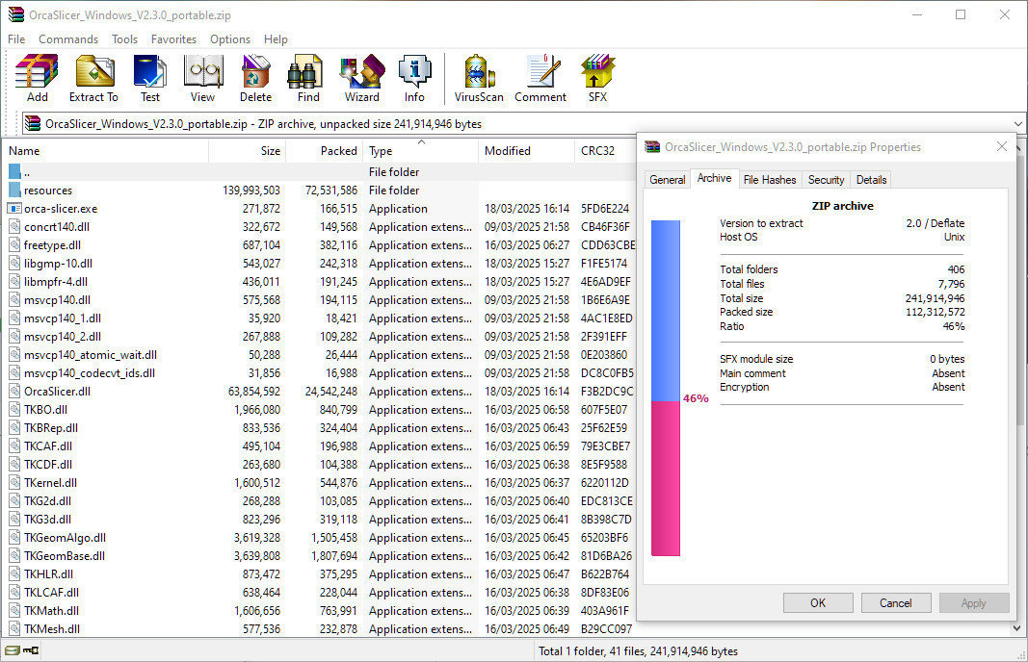1028x662 pixels.
Task: Switch to the Security tab
Action: [x=826, y=180]
